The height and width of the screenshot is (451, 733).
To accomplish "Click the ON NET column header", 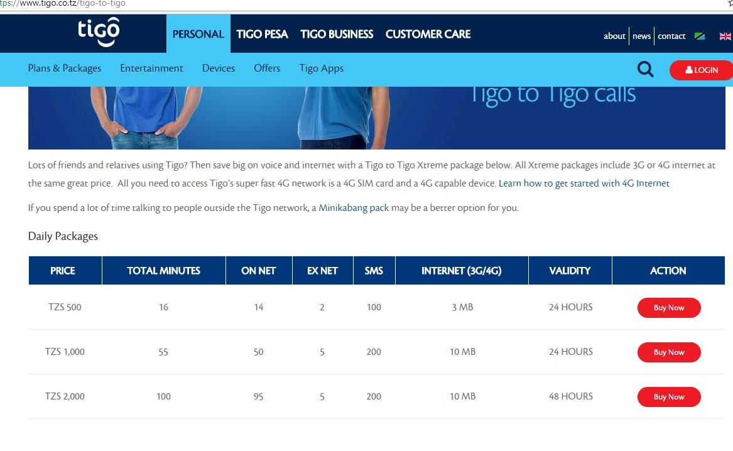I will coord(259,271).
